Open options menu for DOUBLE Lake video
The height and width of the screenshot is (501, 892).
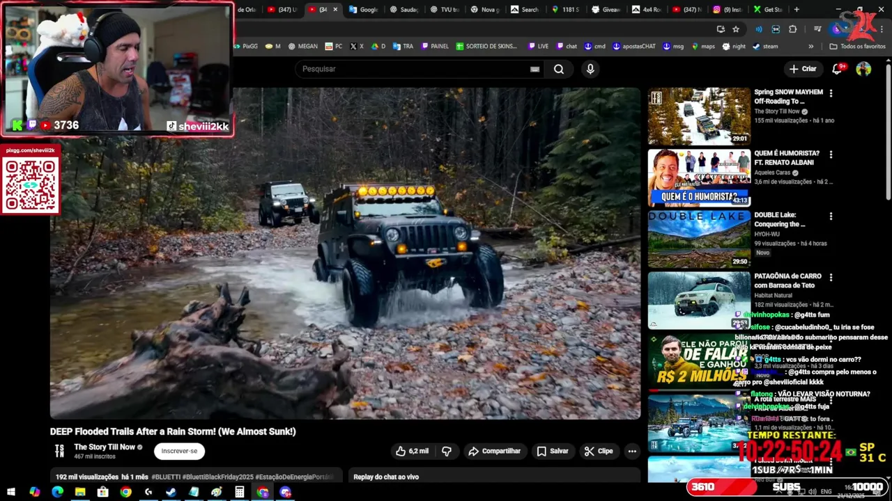click(831, 216)
